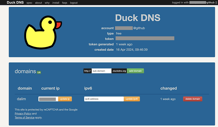Select the dalim domain name text
Image resolution: width=218 pixels, height=127 pixels.
point(22,99)
